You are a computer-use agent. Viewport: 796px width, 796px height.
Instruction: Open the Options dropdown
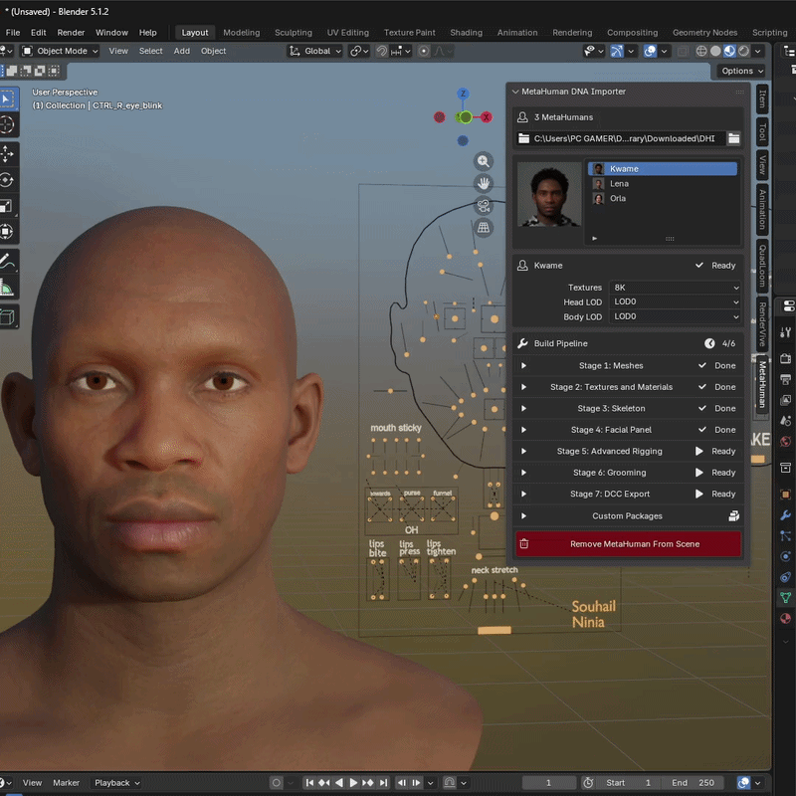tap(742, 71)
